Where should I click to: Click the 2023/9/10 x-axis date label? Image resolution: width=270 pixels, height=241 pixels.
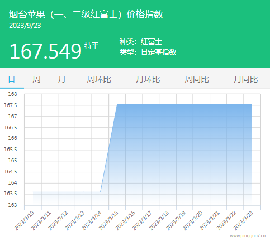click(24, 221)
